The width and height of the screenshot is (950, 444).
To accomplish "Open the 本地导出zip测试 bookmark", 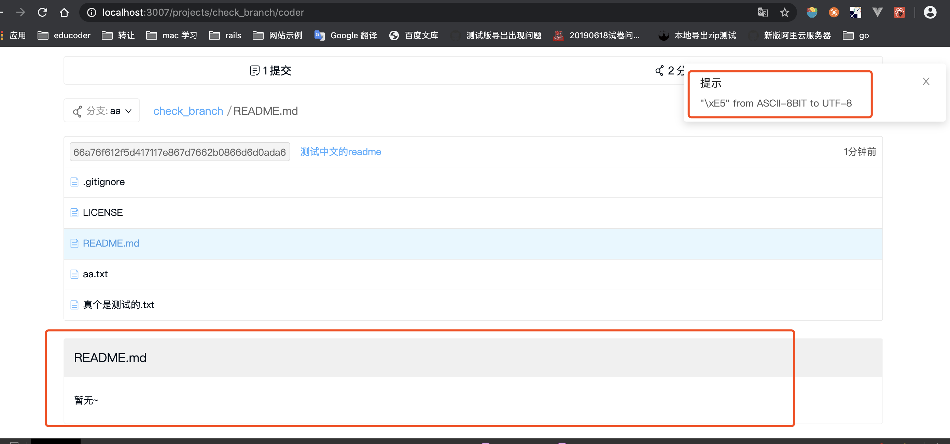I will (697, 36).
